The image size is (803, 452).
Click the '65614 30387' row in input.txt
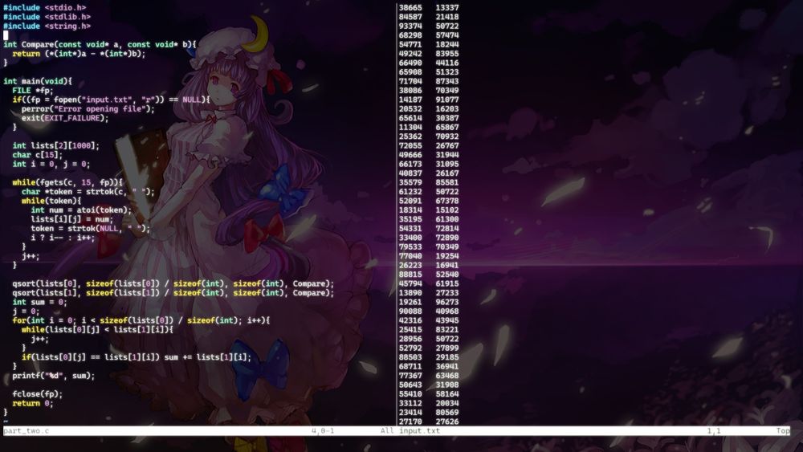pyautogui.click(x=429, y=118)
